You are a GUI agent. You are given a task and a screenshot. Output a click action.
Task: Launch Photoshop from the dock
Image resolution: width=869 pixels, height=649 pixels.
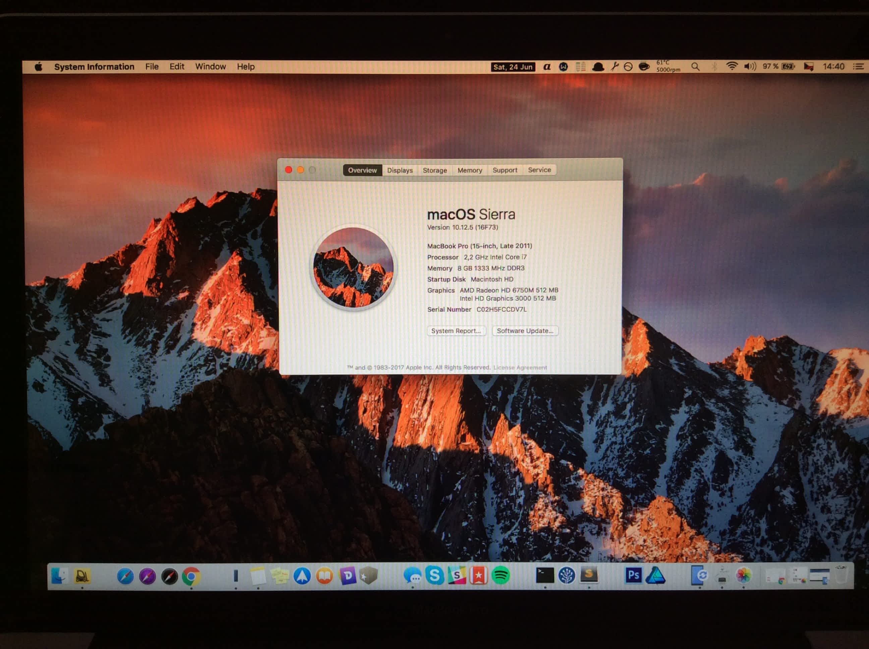coord(633,576)
